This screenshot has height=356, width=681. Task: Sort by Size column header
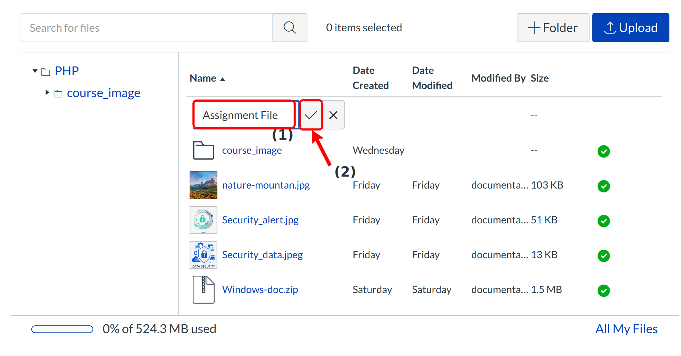tap(539, 78)
